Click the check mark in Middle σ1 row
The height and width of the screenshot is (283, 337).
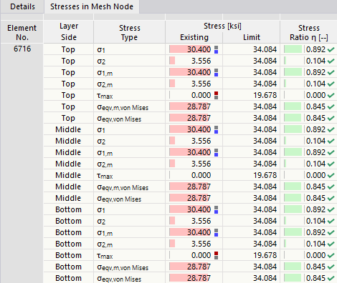[331, 129]
